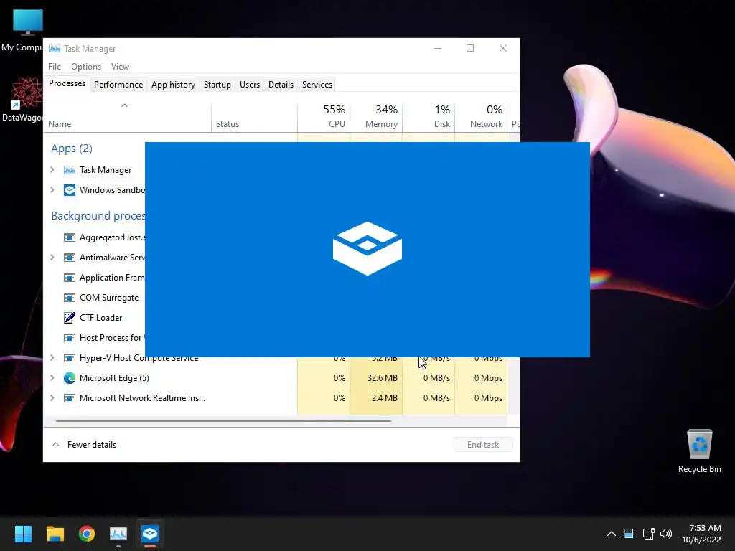The image size is (735, 551).
Task: Expand Microsoft Network Realtime Inspection row
Action: point(52,398)
